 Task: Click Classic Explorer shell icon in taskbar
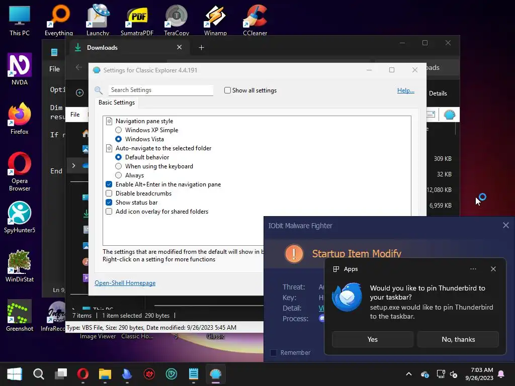pos(215,374)
